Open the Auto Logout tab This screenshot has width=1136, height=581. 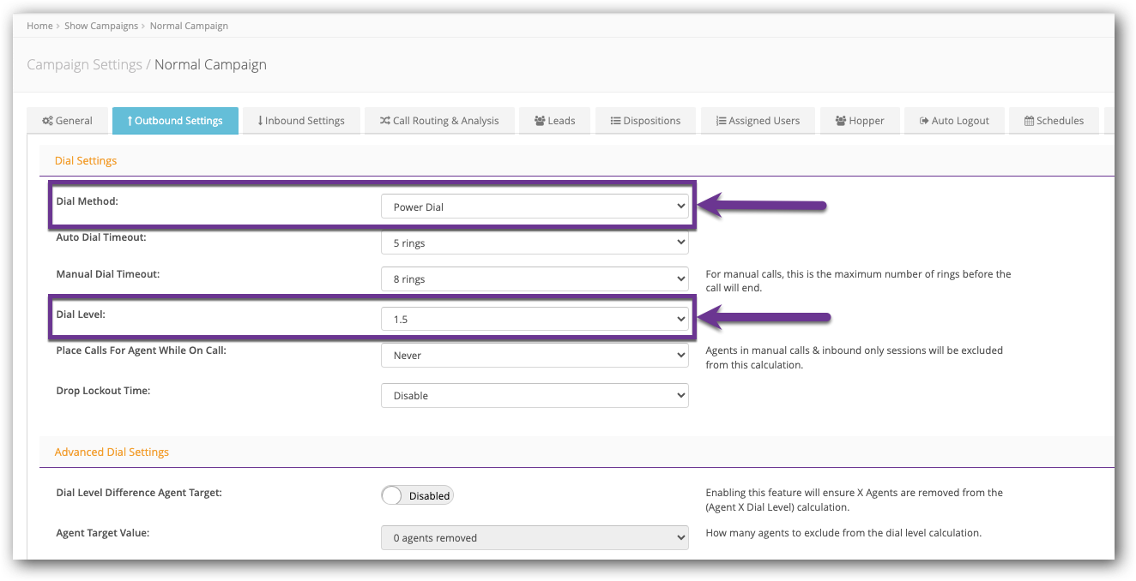click(x=953, y=121)
